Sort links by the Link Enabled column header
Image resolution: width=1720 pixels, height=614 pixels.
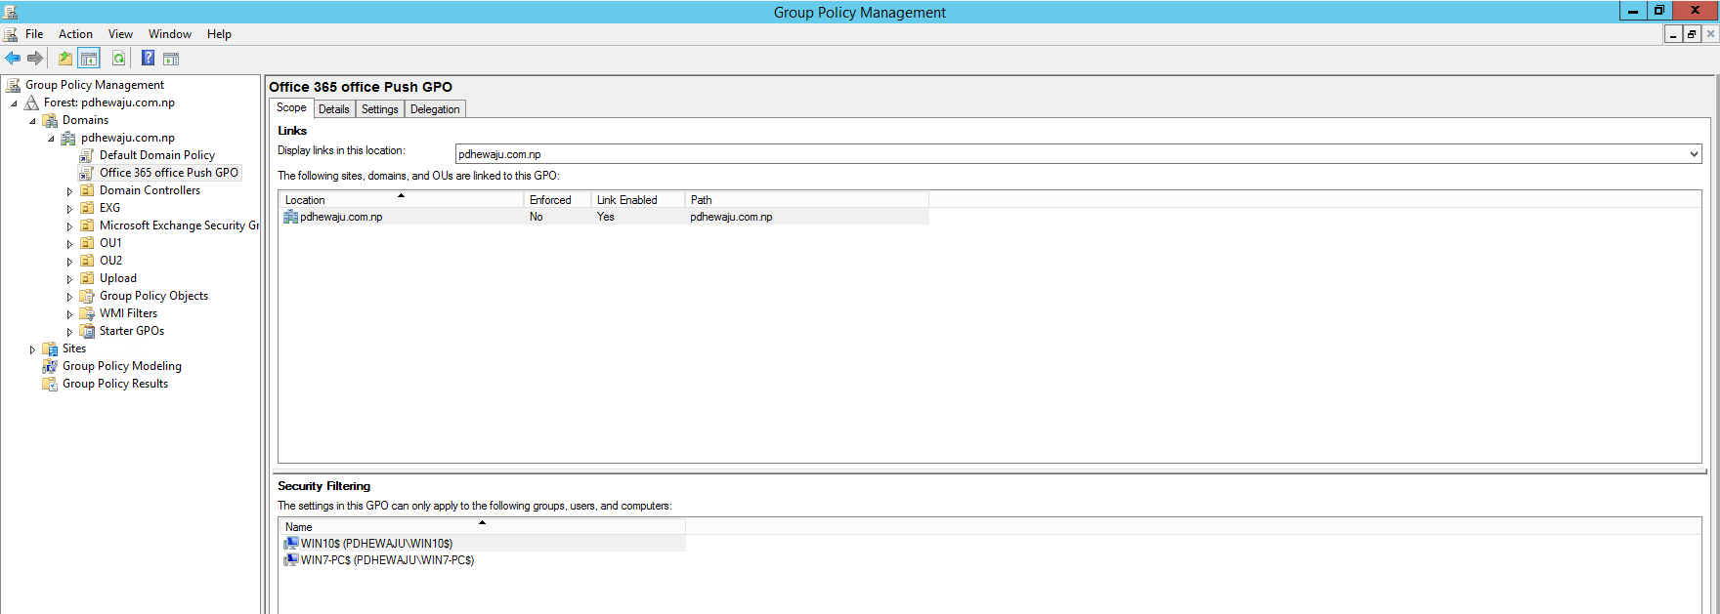pyautogui.click(x=637, y=200)
